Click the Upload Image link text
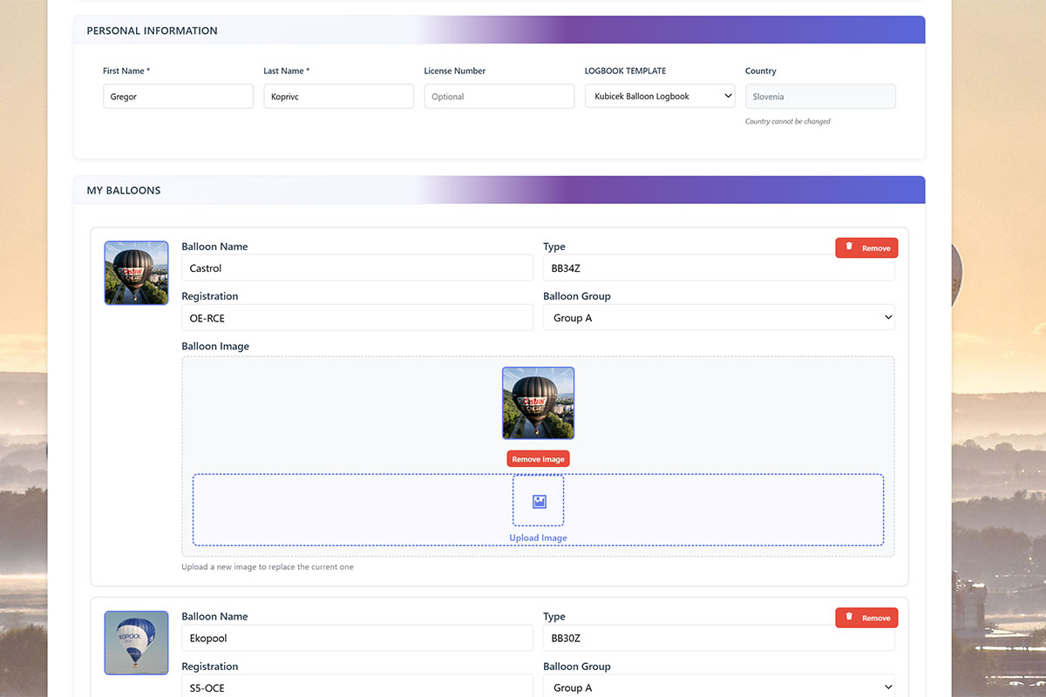This screenshot has width=1046, height=697. [x=538, y=538]
